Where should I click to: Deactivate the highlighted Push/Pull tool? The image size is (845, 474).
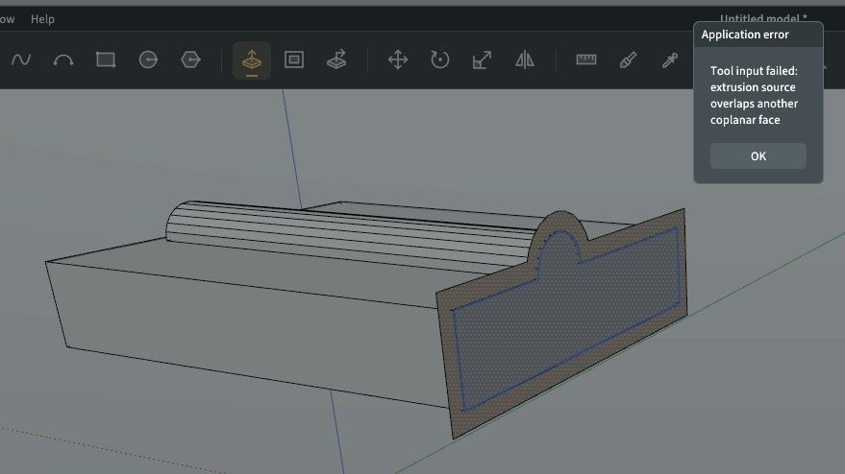click(x=252, y=60)
